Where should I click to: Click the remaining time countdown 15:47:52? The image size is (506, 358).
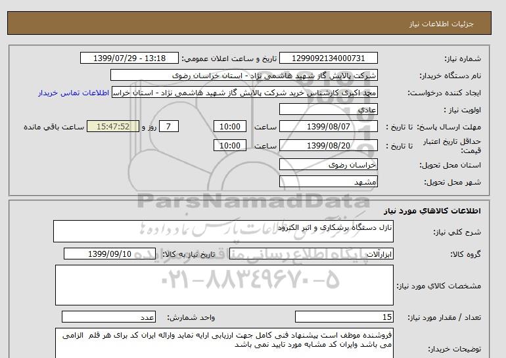click(113, 126)
